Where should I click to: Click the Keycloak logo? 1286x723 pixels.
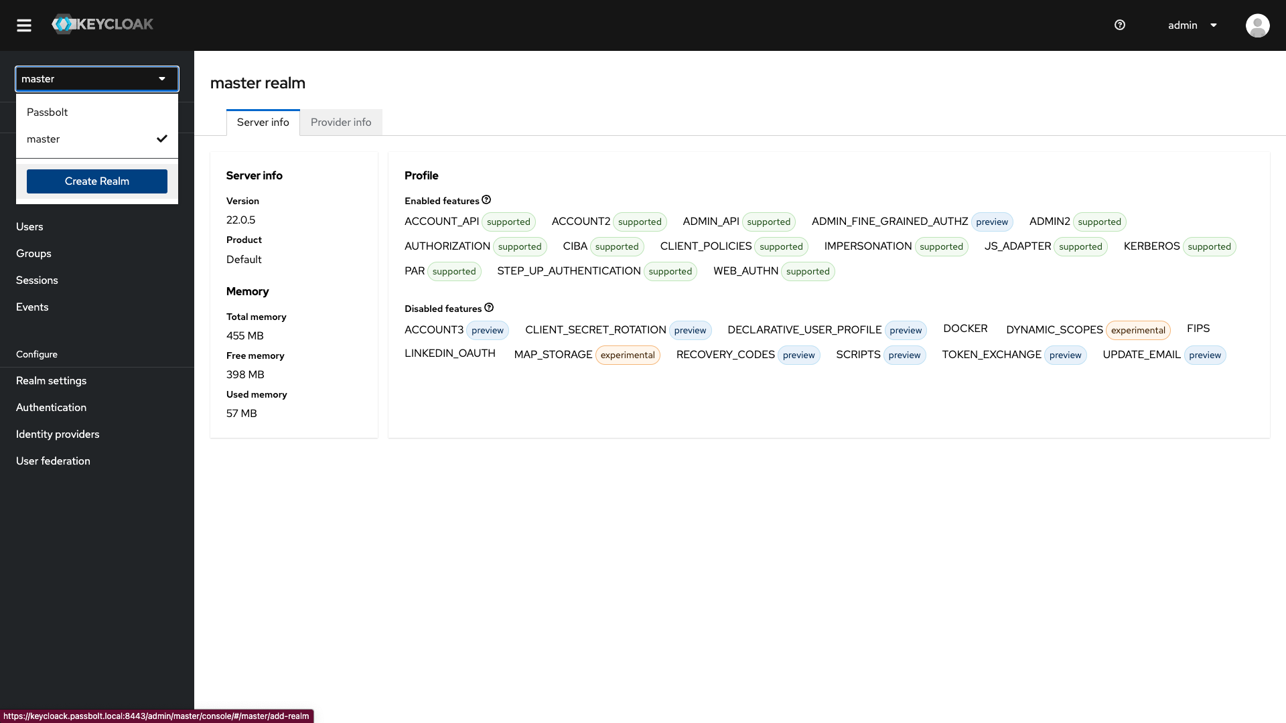pyautogui.click(x=102, y=25)
